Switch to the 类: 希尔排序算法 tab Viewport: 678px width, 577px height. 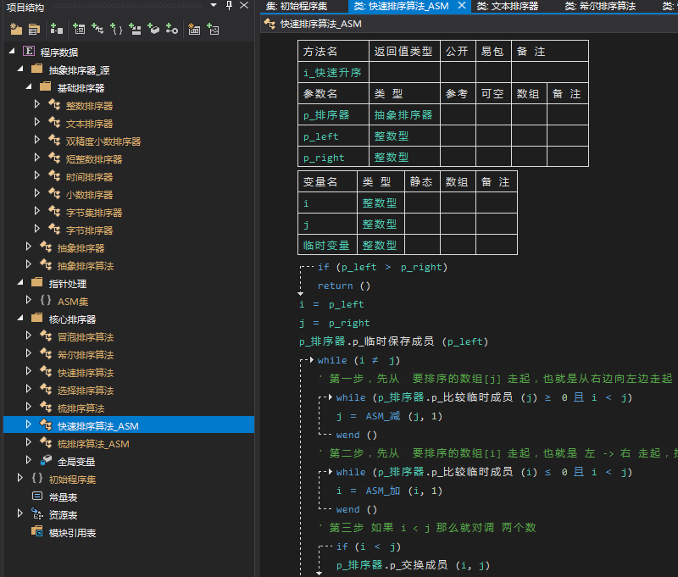pos(600,6)
